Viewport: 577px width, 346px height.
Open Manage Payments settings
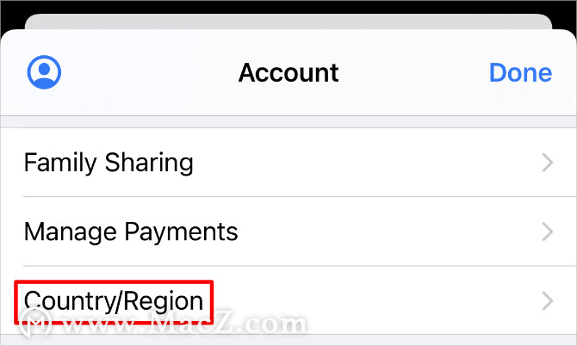pos(288,232)
